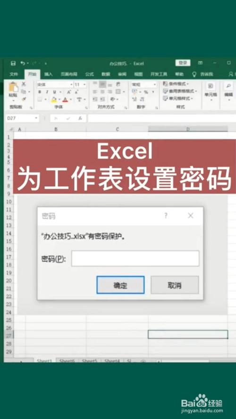This screenshot has height=419, width=236.
Task: Click the Increase Font Size icon
Action: [69, 92]
